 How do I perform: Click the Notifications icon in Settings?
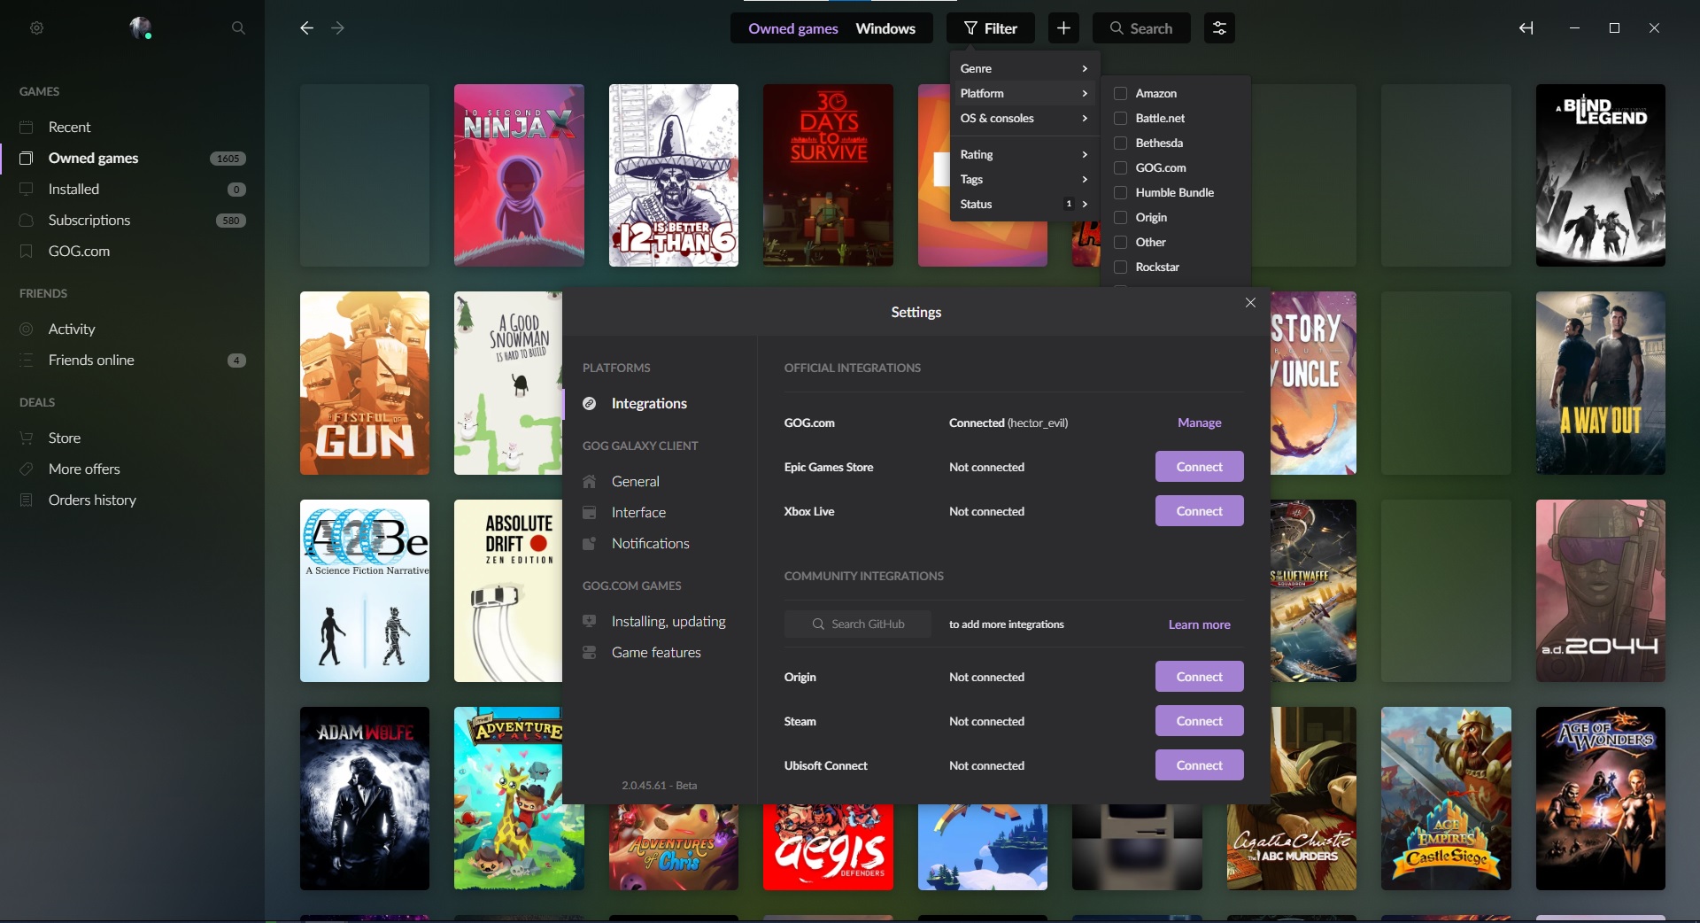point(590,543)
